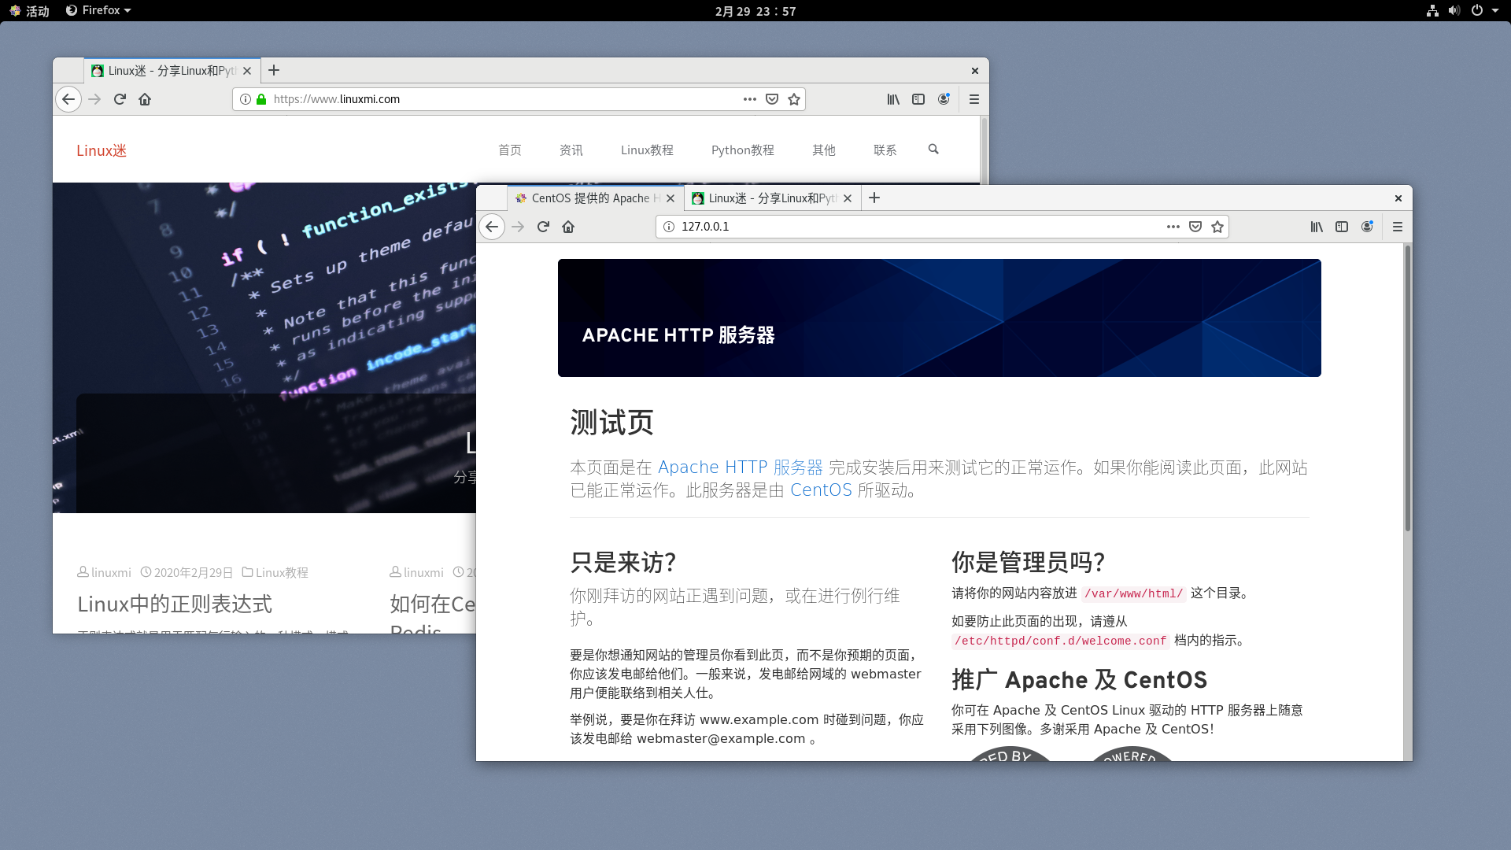Open home page from front window toolbar
The image size is (1511, 850).
pos(568,227)
